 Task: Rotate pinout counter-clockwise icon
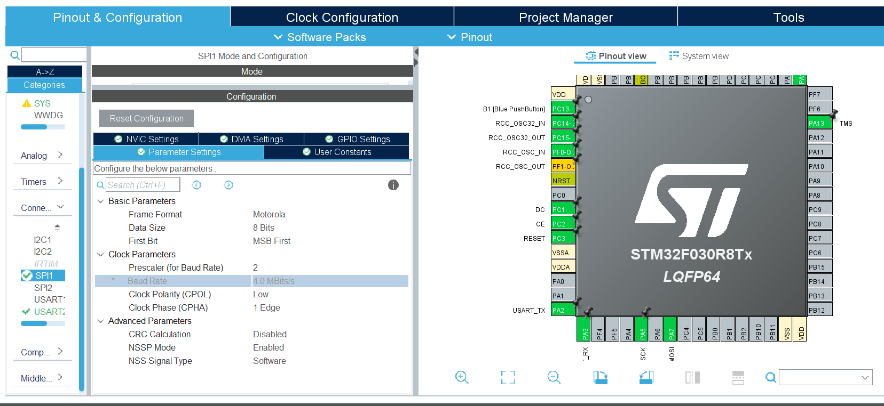coord(646,378)
